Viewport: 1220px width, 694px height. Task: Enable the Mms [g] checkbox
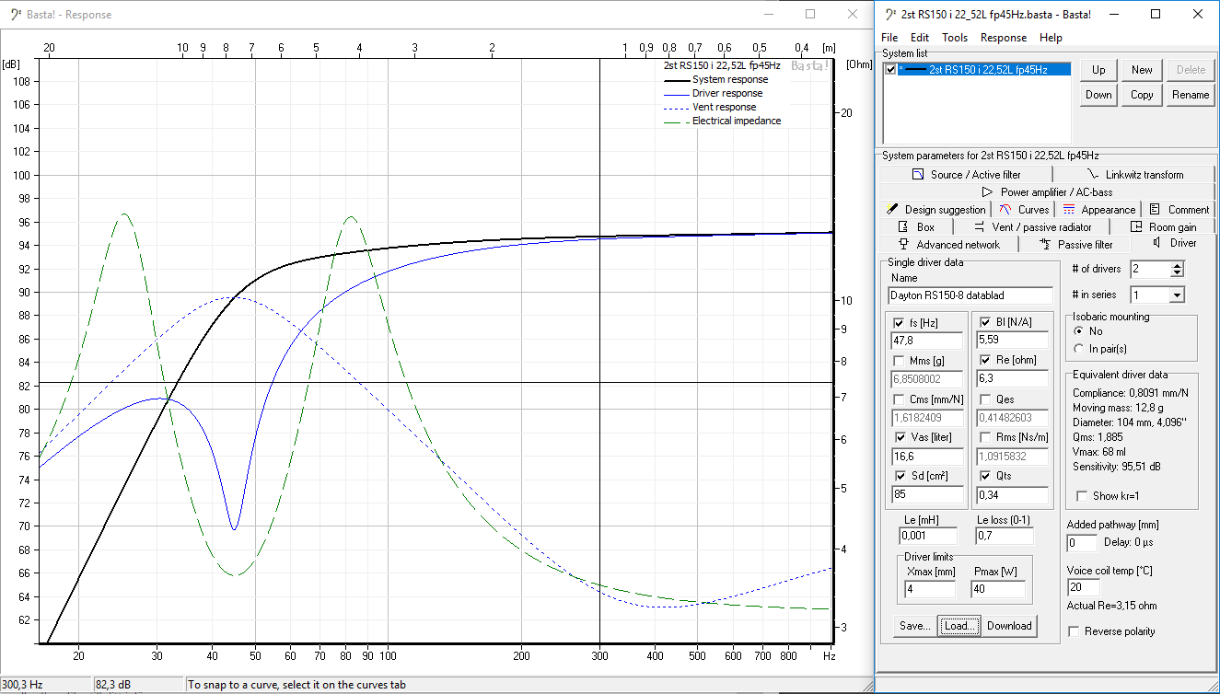[x=899, y=361]
